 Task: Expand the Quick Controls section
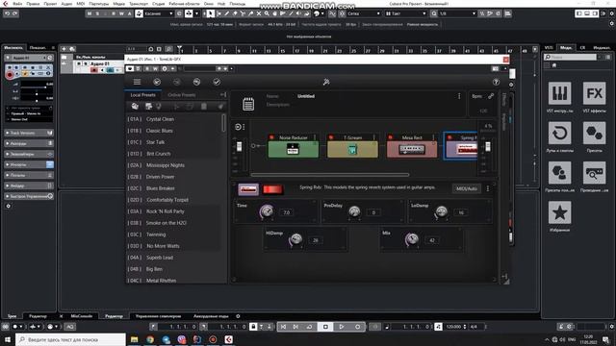29,196
